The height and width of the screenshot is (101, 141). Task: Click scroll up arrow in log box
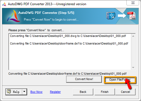click(133, 36)
